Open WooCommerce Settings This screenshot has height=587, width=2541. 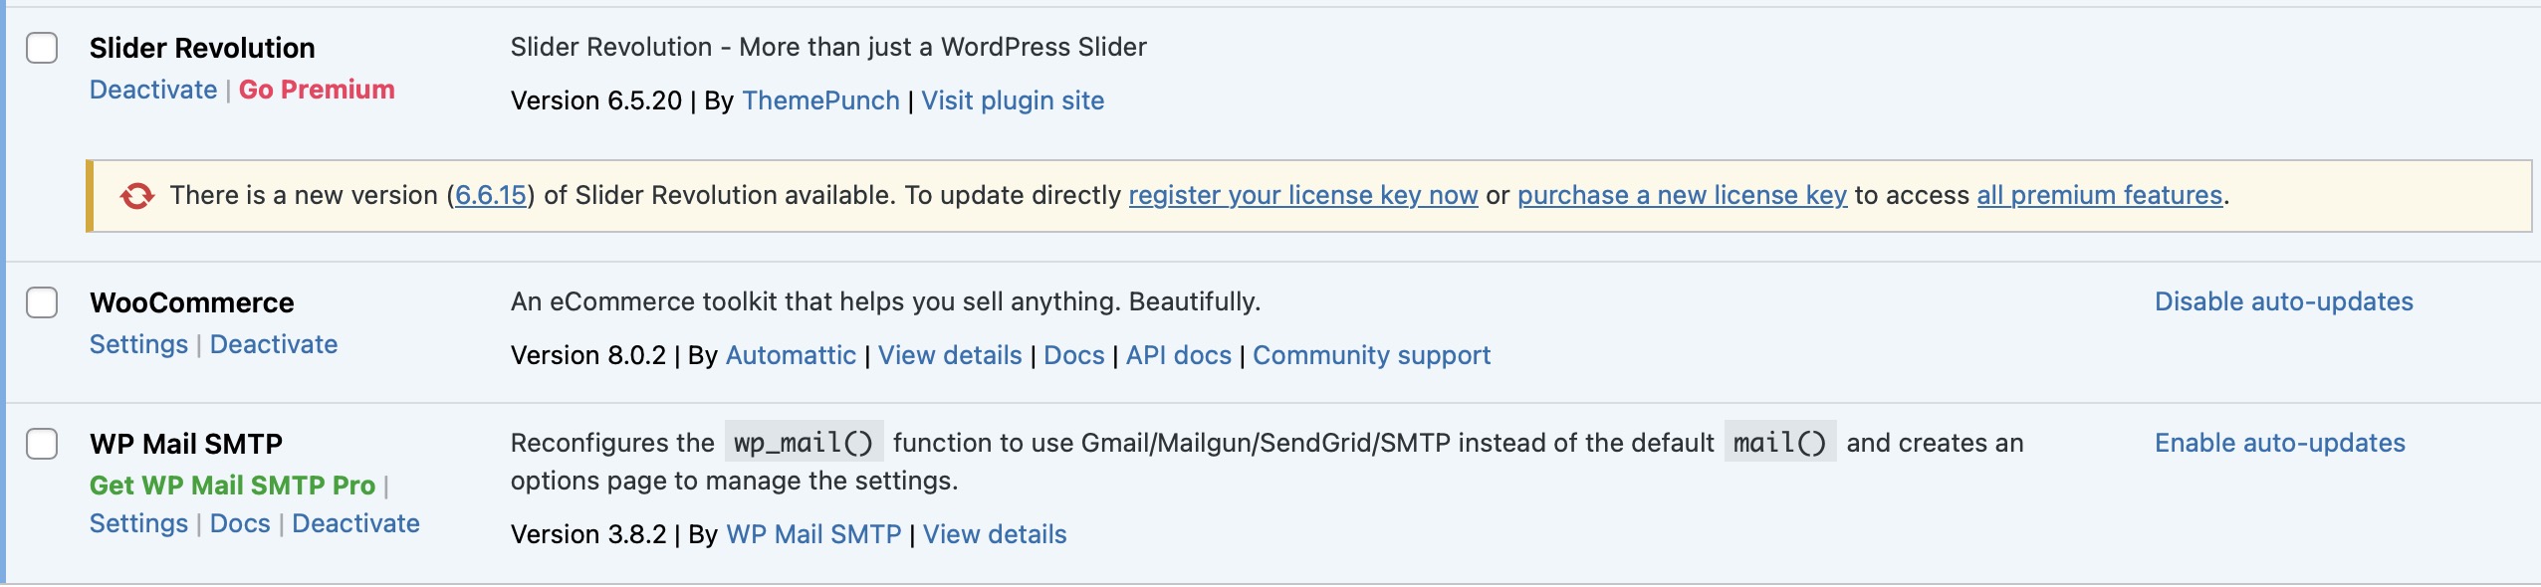138,344
